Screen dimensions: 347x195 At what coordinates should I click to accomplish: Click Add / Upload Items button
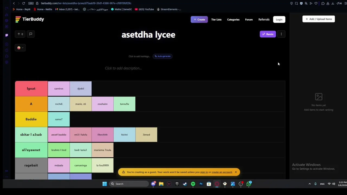(319, 19)
